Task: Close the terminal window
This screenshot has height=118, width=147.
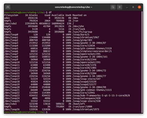Action: (139, 7)
